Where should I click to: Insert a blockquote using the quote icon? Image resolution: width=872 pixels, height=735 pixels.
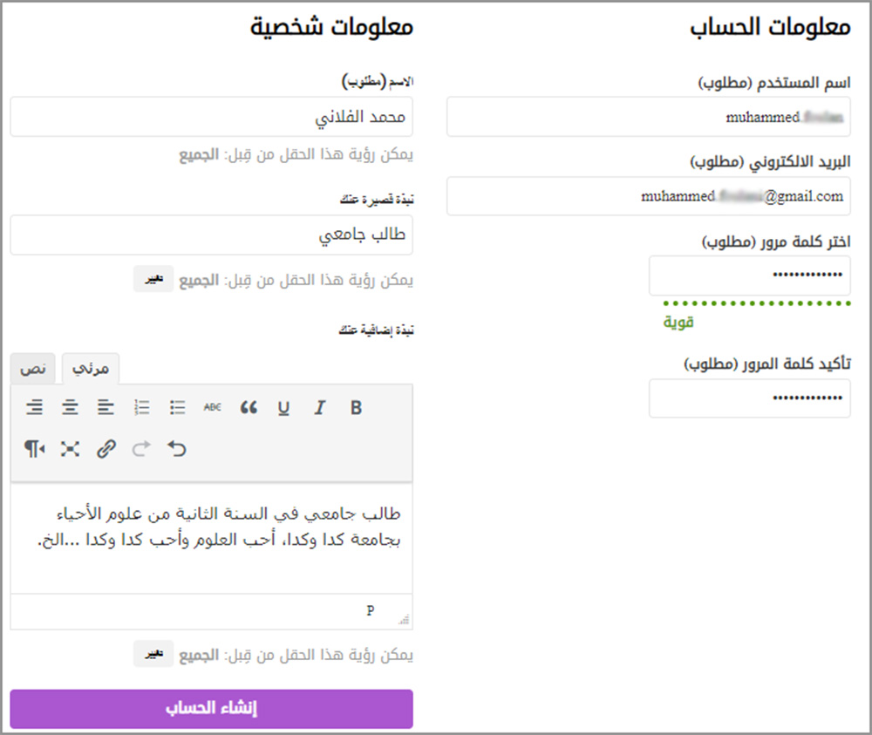249,407
